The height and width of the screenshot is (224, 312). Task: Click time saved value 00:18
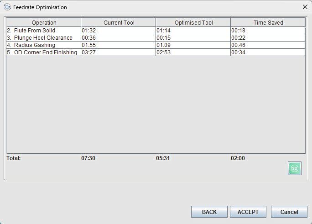click(x=239, y=31)
